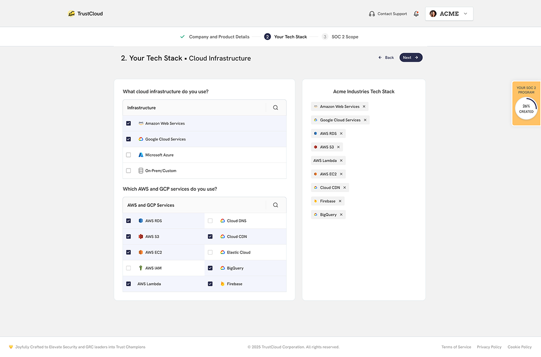Screen dimensions: 541x357
Task: Remove BigQuery tag from tech stack
Action: click(341, 215)
